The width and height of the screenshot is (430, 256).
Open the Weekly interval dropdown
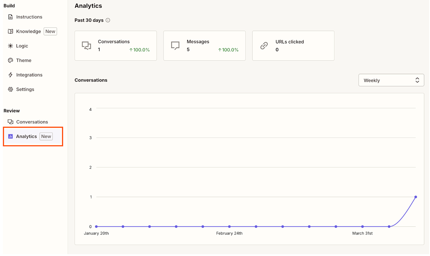[x=391, y=80]
